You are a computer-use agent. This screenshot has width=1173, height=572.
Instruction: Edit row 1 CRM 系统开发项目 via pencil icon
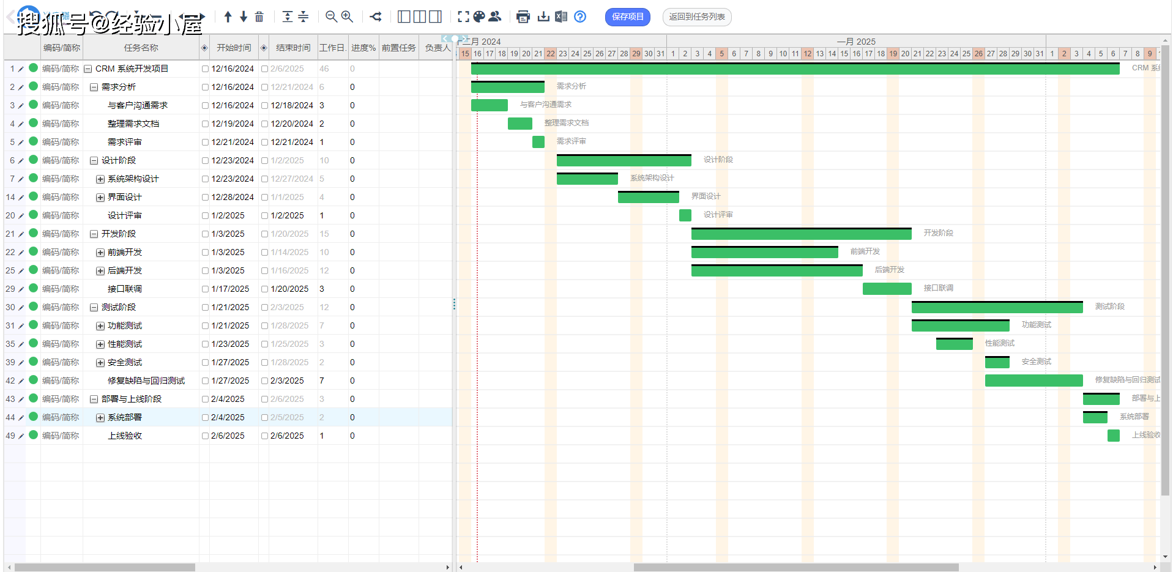[21, 69]
